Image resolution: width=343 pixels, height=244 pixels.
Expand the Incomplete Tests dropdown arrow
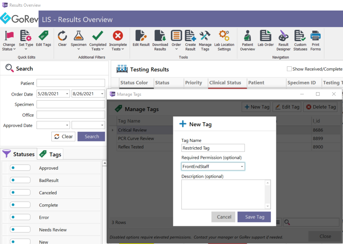click(x=123, y=49)
